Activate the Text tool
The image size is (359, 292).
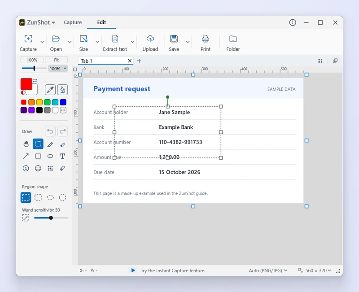click(62, 156)
